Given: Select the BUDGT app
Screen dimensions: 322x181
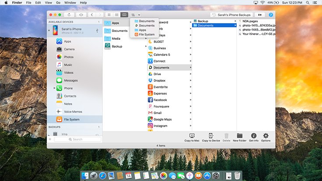Looking at the screenshot, I should pos(170,42).
